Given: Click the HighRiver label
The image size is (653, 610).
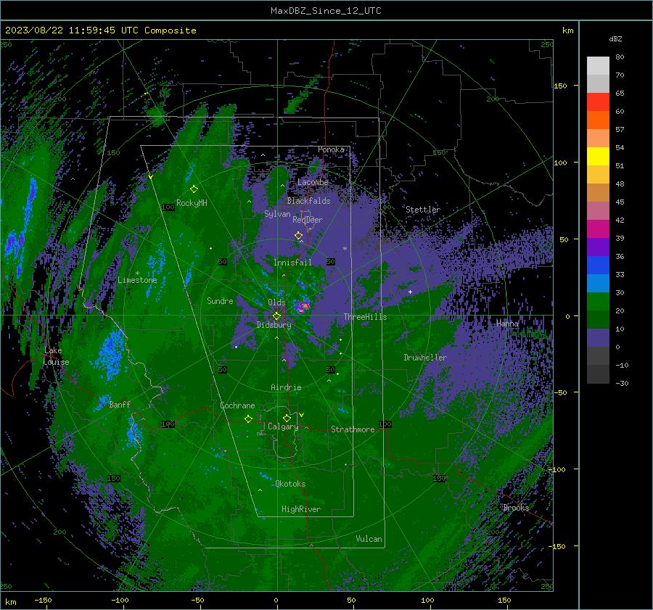Looking at the screenshot, I should (301, 509).
